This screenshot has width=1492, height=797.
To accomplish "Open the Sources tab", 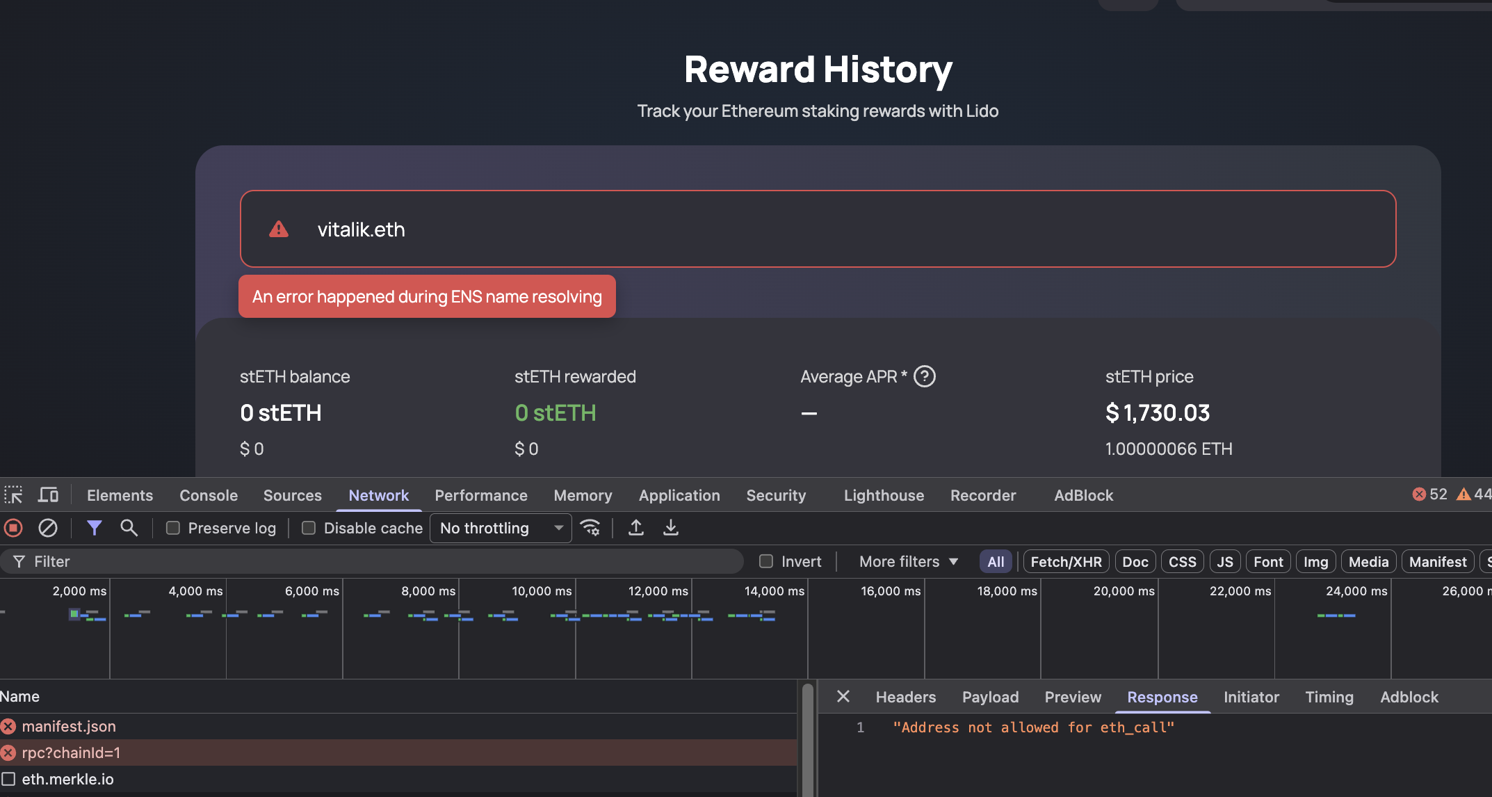I will (293, 495).
